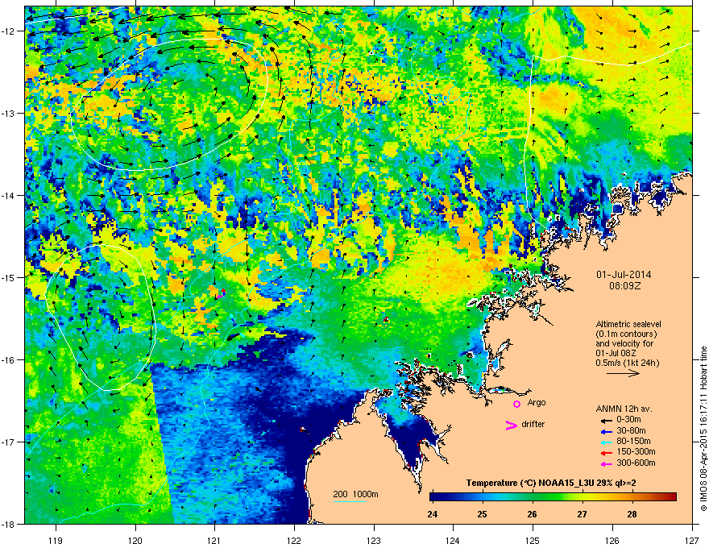
Task: Click the '0-30m' depth label
Action: (x=628, y=420)
